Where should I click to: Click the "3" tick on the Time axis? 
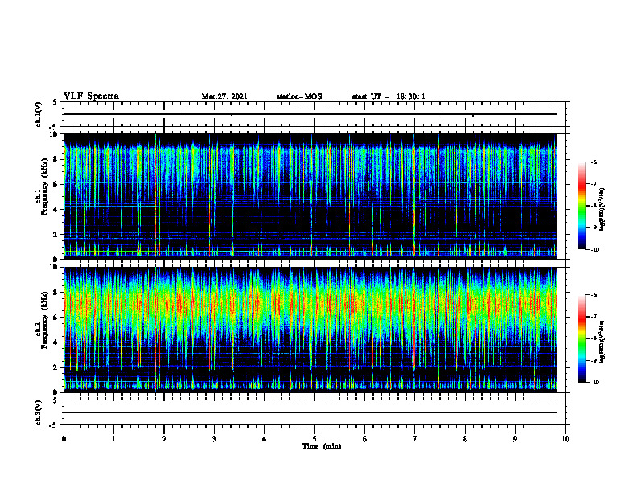[x=214, y=439]
